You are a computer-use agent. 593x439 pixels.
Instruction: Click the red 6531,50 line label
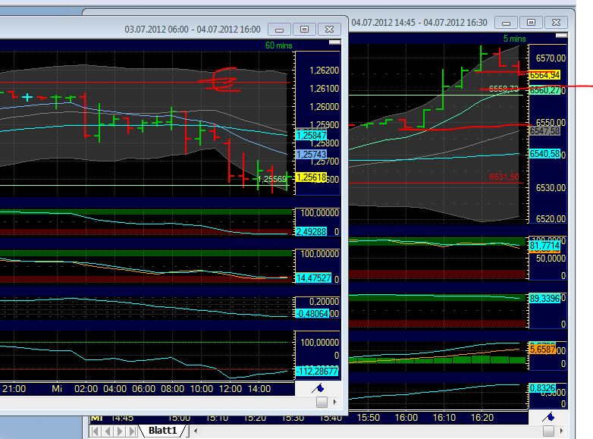pos(504,177)
